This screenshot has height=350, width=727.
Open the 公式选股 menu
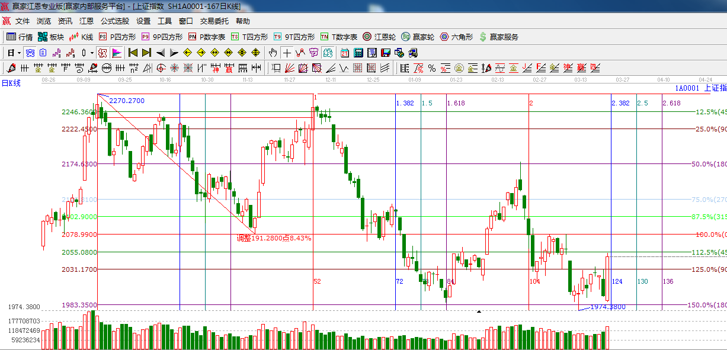click(114, 21)
